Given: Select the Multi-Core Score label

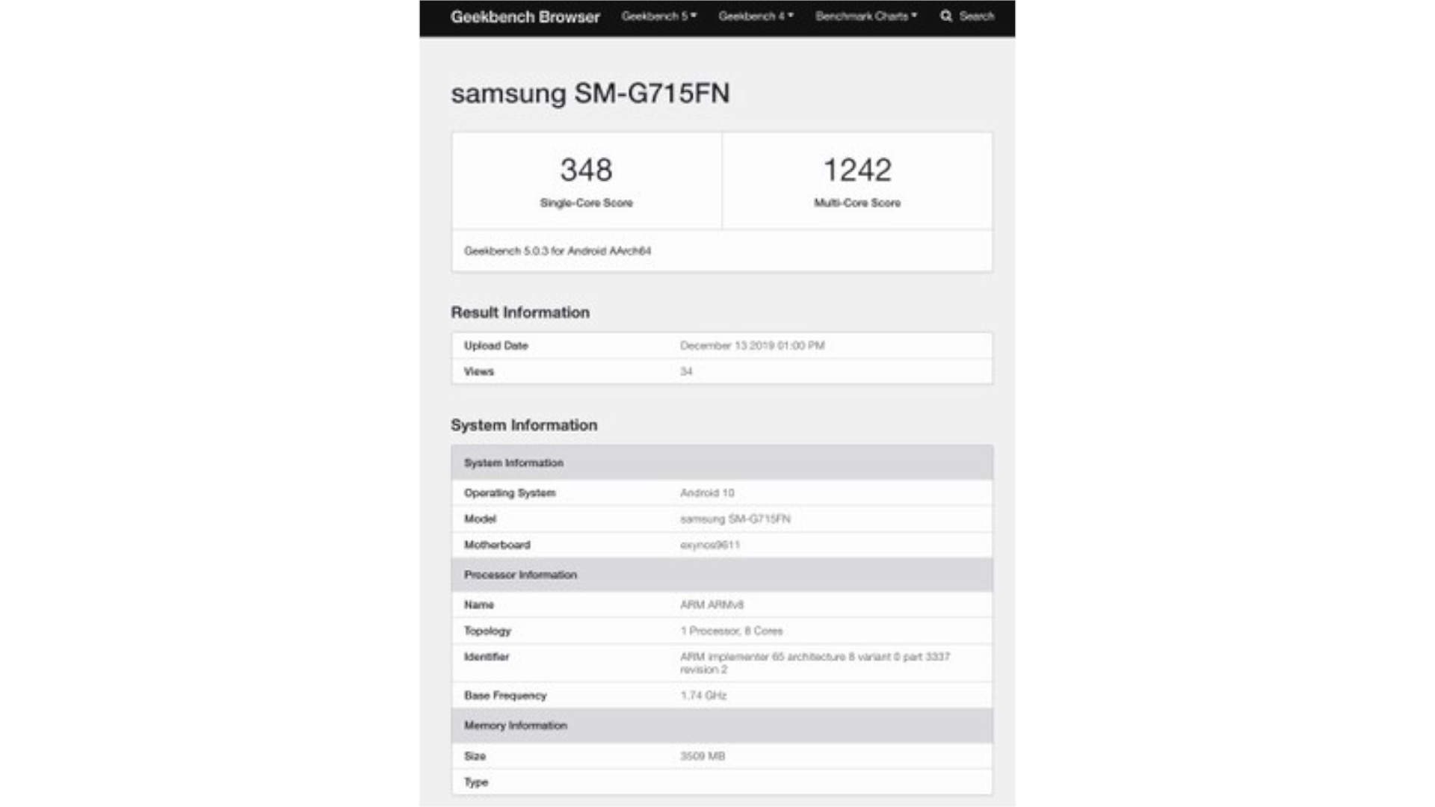Looking at the screenshot, I should (x=857, y=202).
